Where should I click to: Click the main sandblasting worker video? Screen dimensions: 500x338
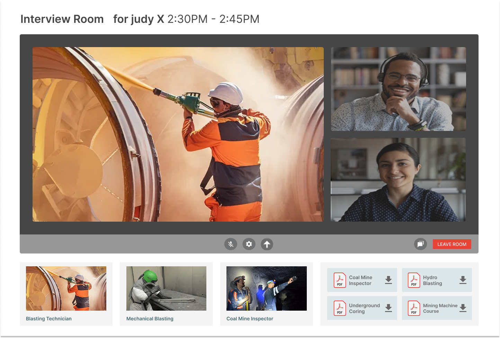178,134
